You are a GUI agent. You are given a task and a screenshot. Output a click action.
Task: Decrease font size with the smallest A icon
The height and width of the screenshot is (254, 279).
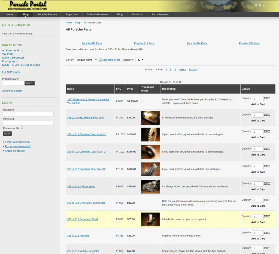[x=264, y=5]
